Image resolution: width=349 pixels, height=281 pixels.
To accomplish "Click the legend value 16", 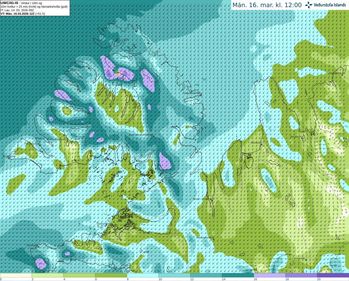I will [255, 279].
